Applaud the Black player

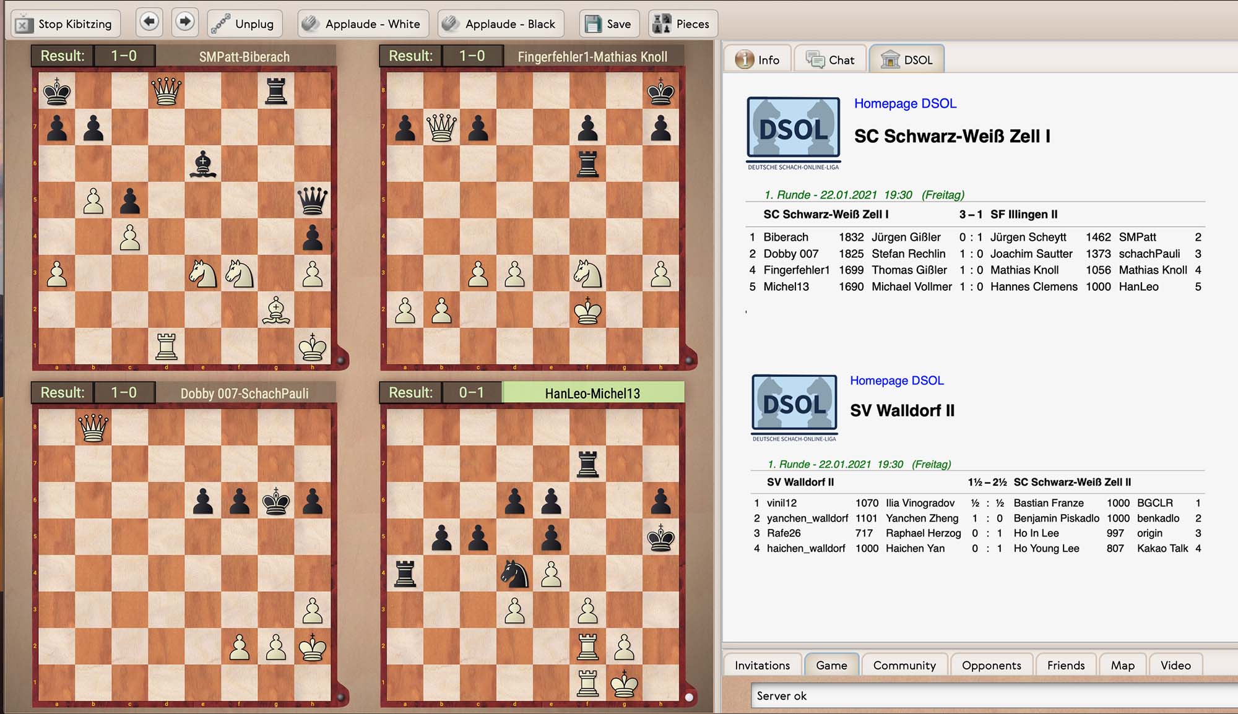coord(500,24)
